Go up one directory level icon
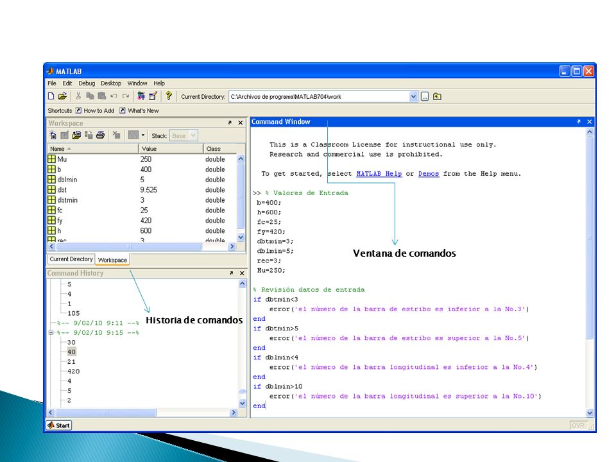Image resolution: width=616 pixels, height=462 pixels. click(437, 97)
